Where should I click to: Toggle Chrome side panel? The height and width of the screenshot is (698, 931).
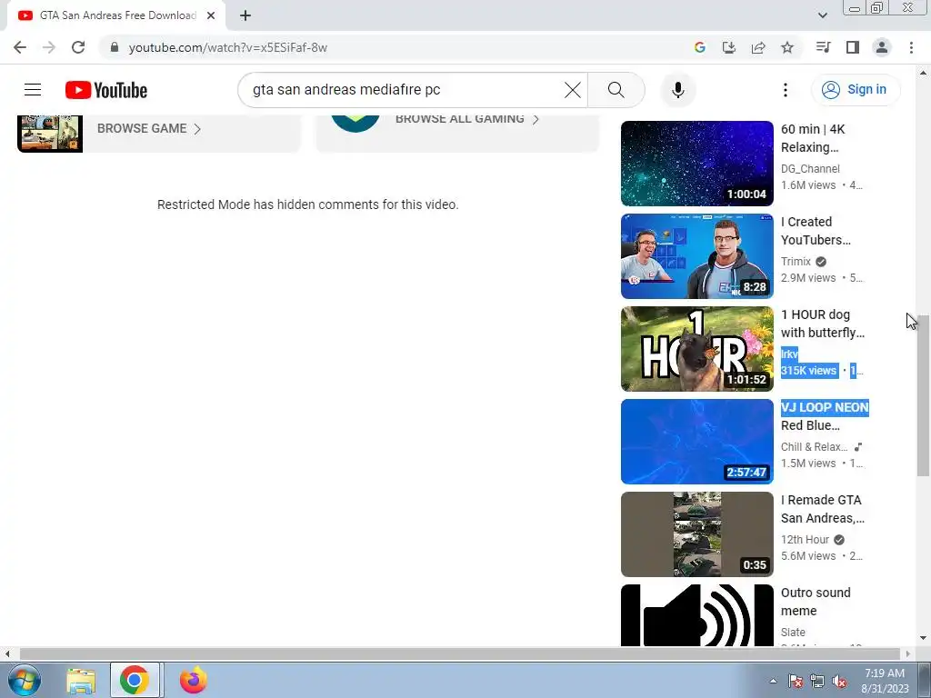tap(853, 47)
